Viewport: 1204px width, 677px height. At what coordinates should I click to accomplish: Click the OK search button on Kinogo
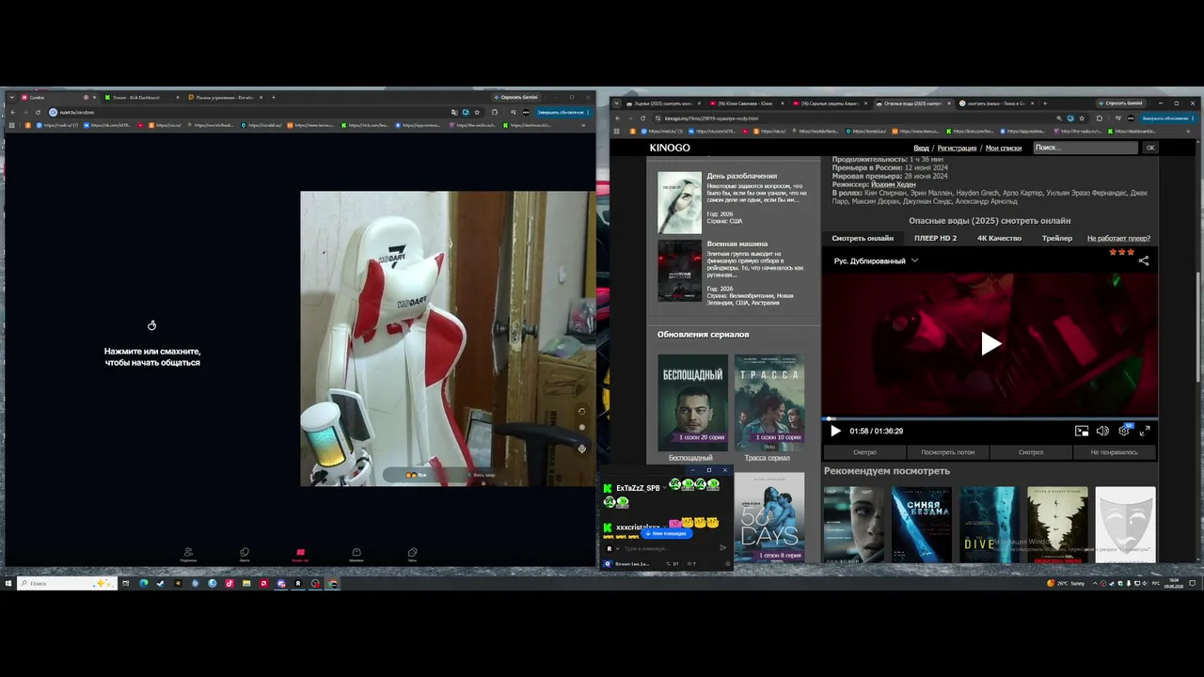tap(1149, 148)
